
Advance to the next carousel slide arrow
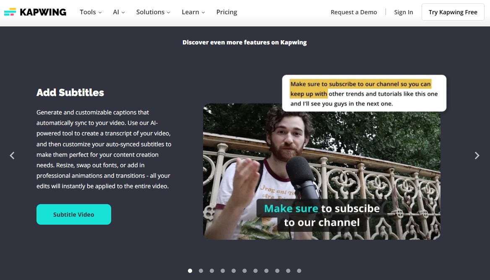pyautogui.click(x=477, y=156)
